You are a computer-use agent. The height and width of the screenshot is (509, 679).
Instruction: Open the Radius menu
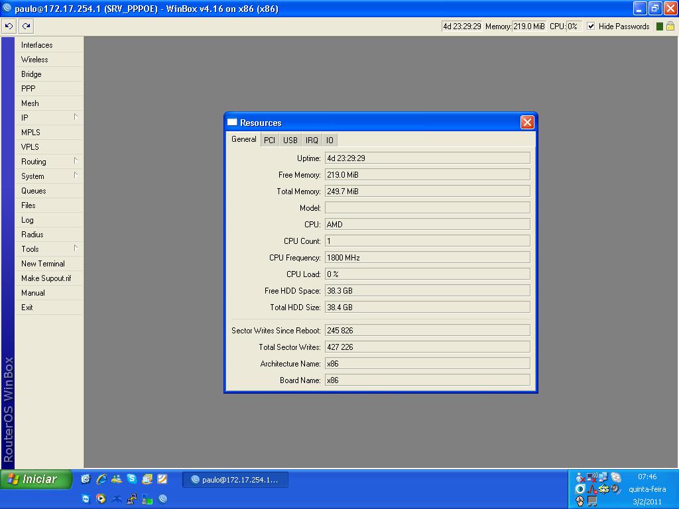49,235
